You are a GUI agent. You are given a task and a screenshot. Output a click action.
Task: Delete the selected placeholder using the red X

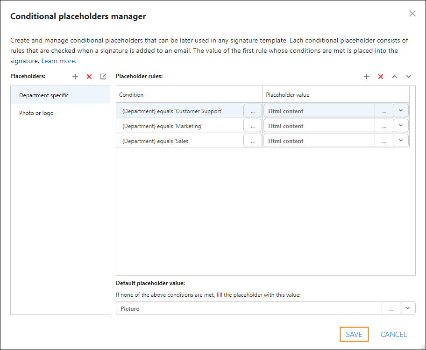click(x=89, y=76)
